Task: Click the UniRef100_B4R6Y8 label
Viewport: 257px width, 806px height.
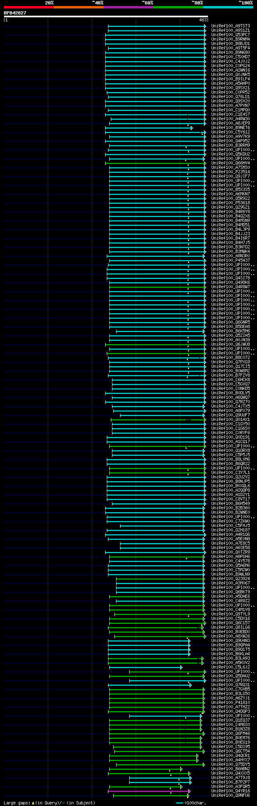Action: (x=230, y=212)
